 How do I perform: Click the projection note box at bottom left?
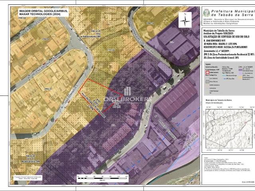(x=27, y=178)
